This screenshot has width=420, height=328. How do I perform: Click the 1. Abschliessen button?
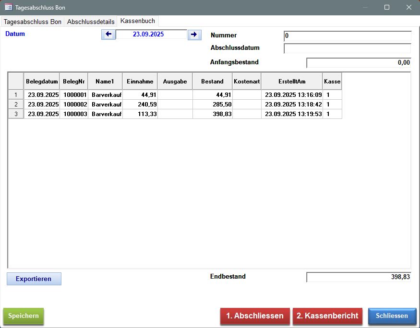click(x=255, y=316)
